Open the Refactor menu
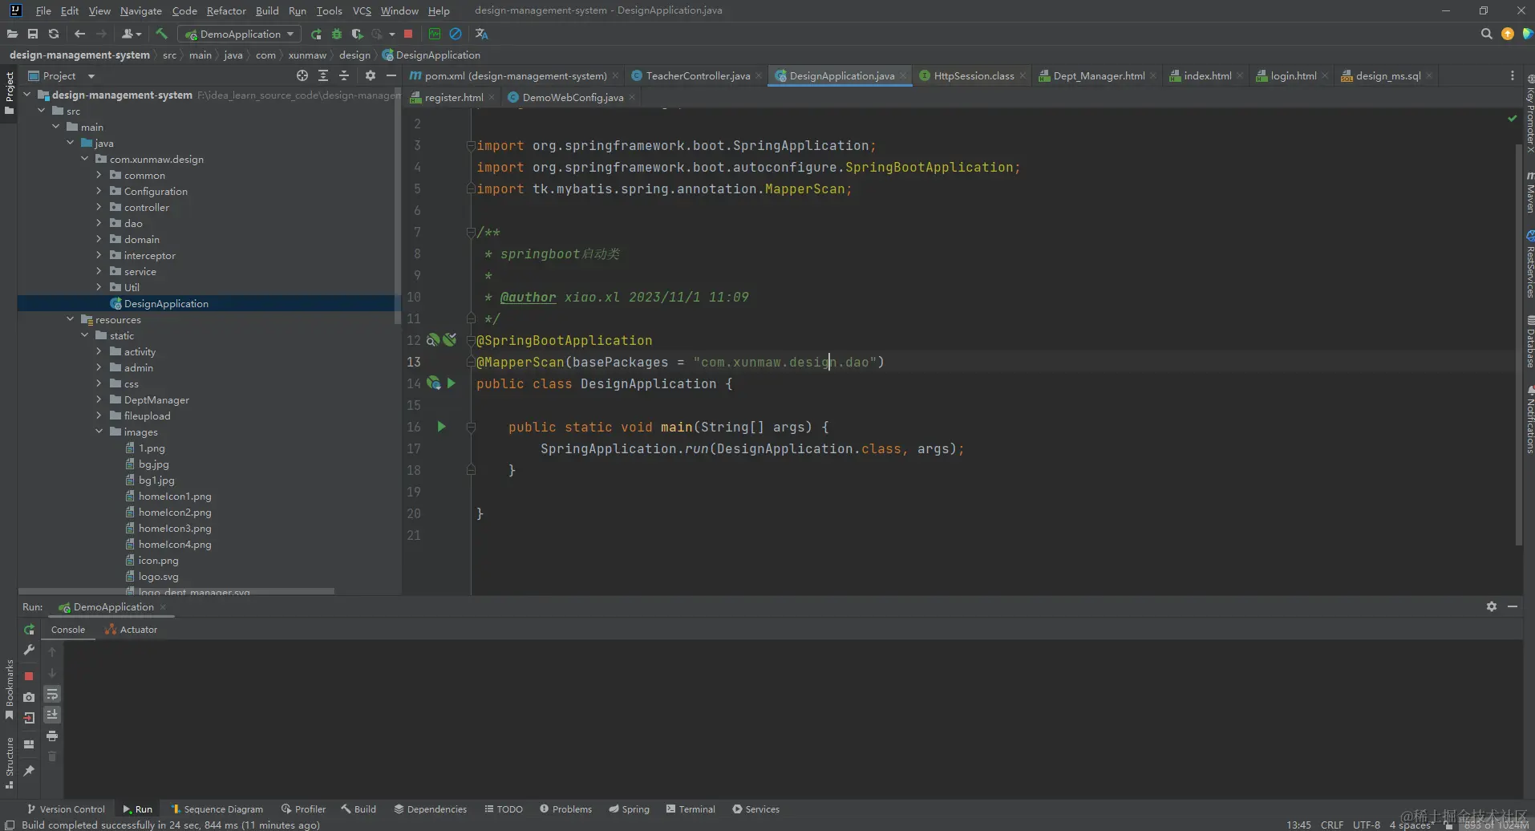Viewport: 1535px width, 831px height. (226, 10)
